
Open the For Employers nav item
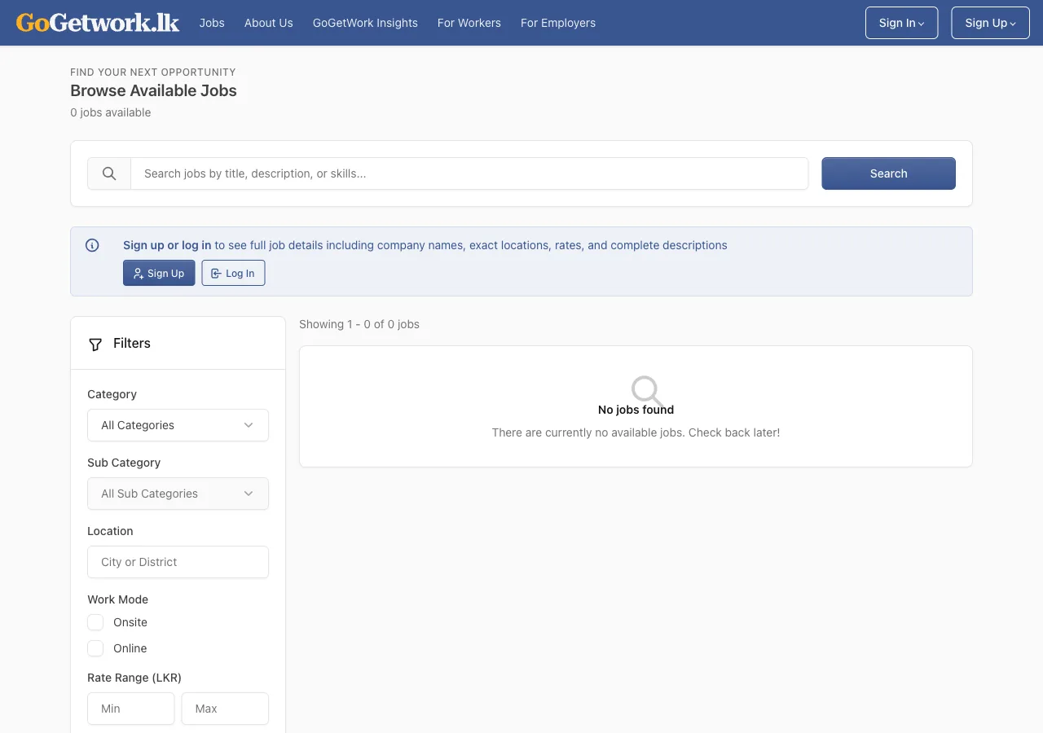coord(558,23)
